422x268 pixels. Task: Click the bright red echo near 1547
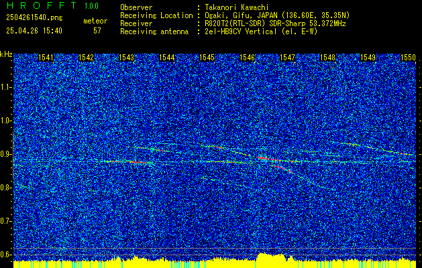(282, 167)
